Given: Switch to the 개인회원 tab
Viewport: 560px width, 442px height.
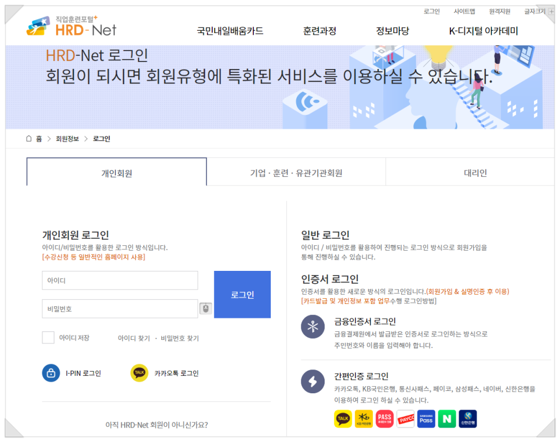Looking at the screenshot, I should pyautogui.click(x=117, y=172).
